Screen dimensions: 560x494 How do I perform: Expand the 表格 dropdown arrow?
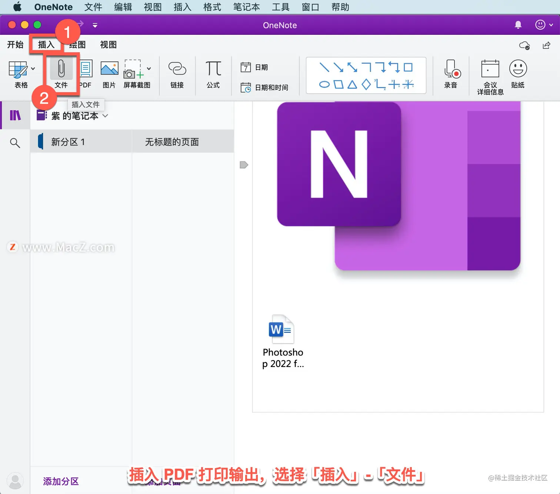click(x=33, y=69)
